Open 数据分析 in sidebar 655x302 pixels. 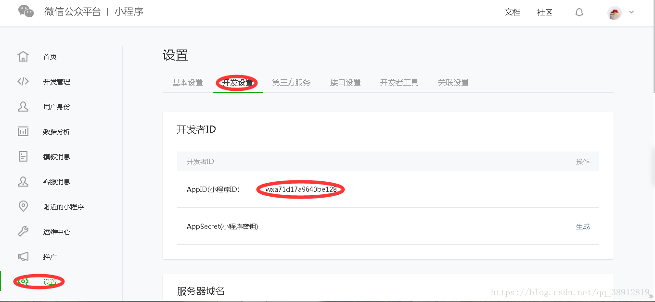coord(57,132)
